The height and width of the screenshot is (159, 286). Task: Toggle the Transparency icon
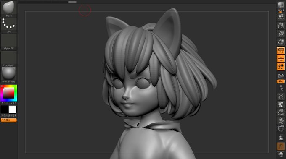(x=281, y=137)
